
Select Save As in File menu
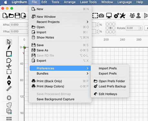[x=42, y=50]
